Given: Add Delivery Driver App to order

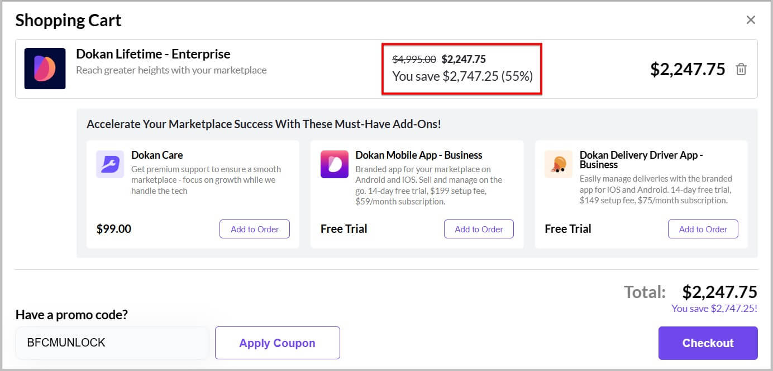Looking at the screenshot, I should point(703,229).
